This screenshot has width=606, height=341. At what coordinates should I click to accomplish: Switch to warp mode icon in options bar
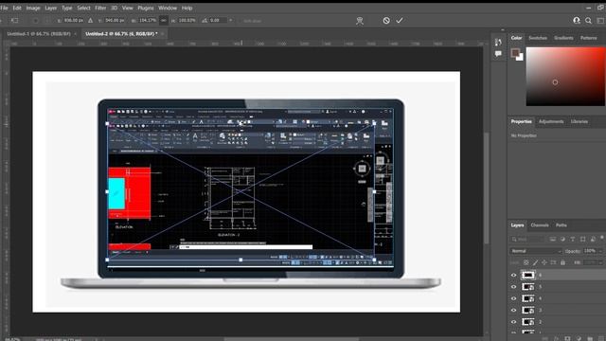pyautogui.click(x=360, y=21)
